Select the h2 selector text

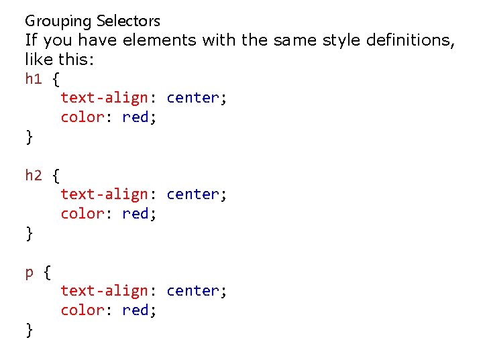point(34,176)
